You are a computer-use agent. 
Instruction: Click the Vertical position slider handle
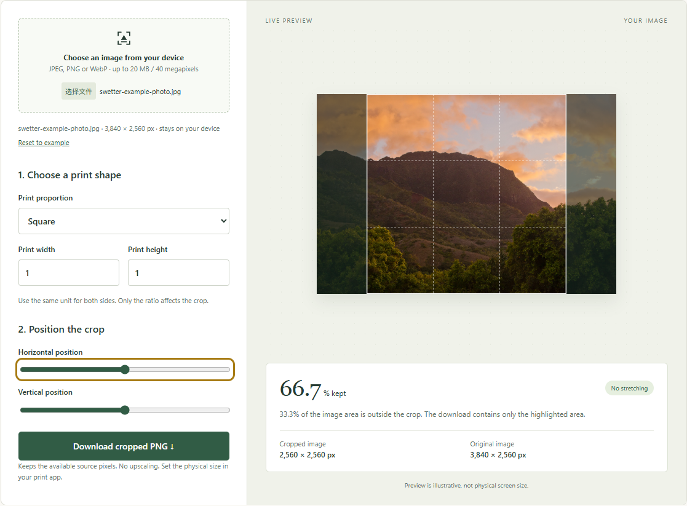pyautogui.click(x=125, y=410)
